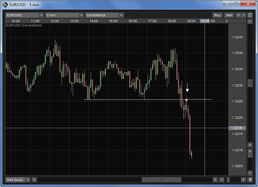Click the EUR/USD (CandleStick) chart label
Viewport: 258px width, 187px height.
pyautogui.click(x=24, y=25)
